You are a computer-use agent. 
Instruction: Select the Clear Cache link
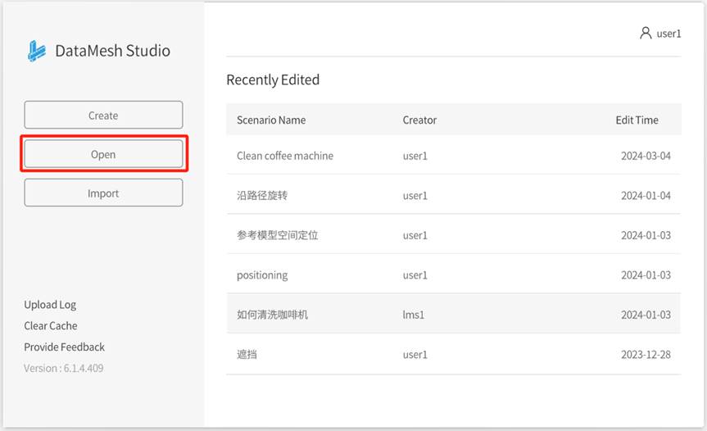51,325
